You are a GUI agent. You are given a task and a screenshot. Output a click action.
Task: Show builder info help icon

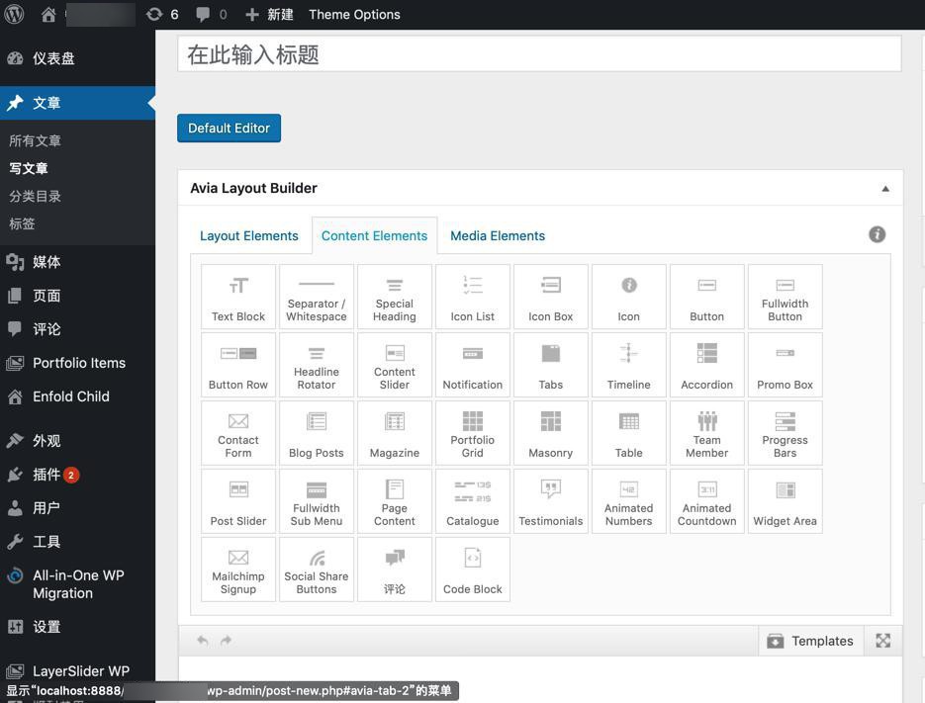tap(877, 234)
